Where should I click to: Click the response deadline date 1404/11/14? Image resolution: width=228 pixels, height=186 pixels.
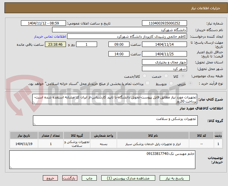tap(164, 44)
